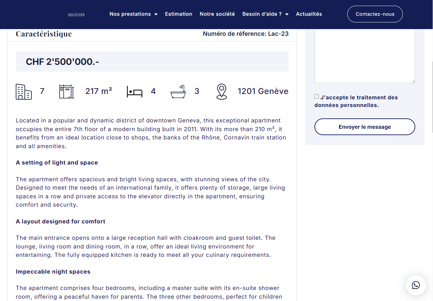Click the textarea resize handle corner
This screenshot has width=433, height=301.
(x=413, y=81)
